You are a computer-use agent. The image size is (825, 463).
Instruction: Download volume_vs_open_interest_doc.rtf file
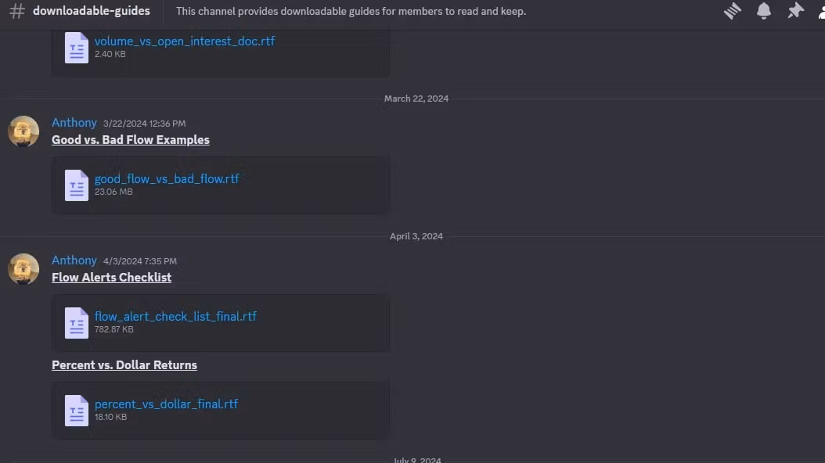click(184, 41)
